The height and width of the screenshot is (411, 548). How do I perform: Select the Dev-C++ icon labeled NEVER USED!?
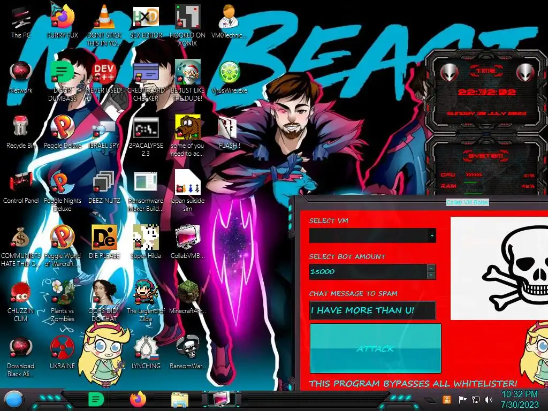pos(104,72)
